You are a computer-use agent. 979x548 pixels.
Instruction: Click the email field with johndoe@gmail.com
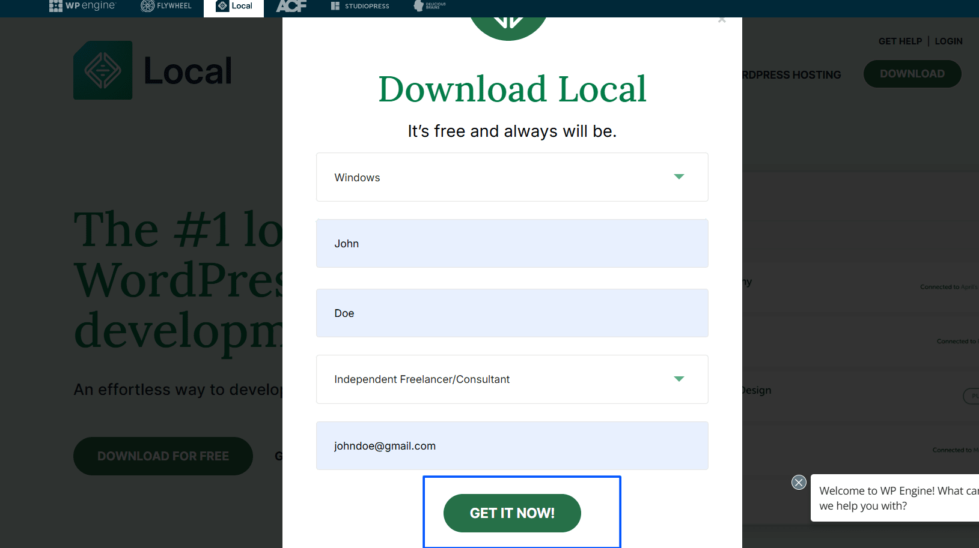click(512, 445)
